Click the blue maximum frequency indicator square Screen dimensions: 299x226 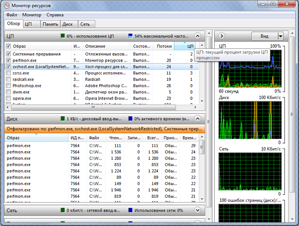131,36
